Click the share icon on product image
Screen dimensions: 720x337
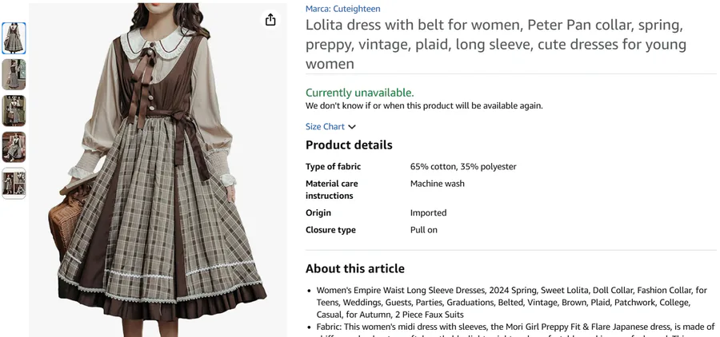pos(270,20)
